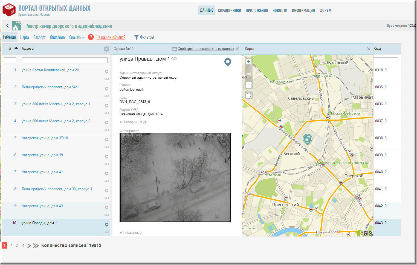Click the red question mark help icon
The height and width of the screenshot is (265, 417).
coord(91,37)
